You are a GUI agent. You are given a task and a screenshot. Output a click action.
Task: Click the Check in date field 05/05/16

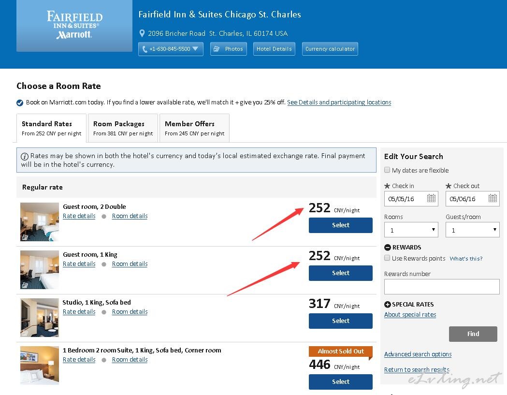pyautogui.click(x=411, y=199)
